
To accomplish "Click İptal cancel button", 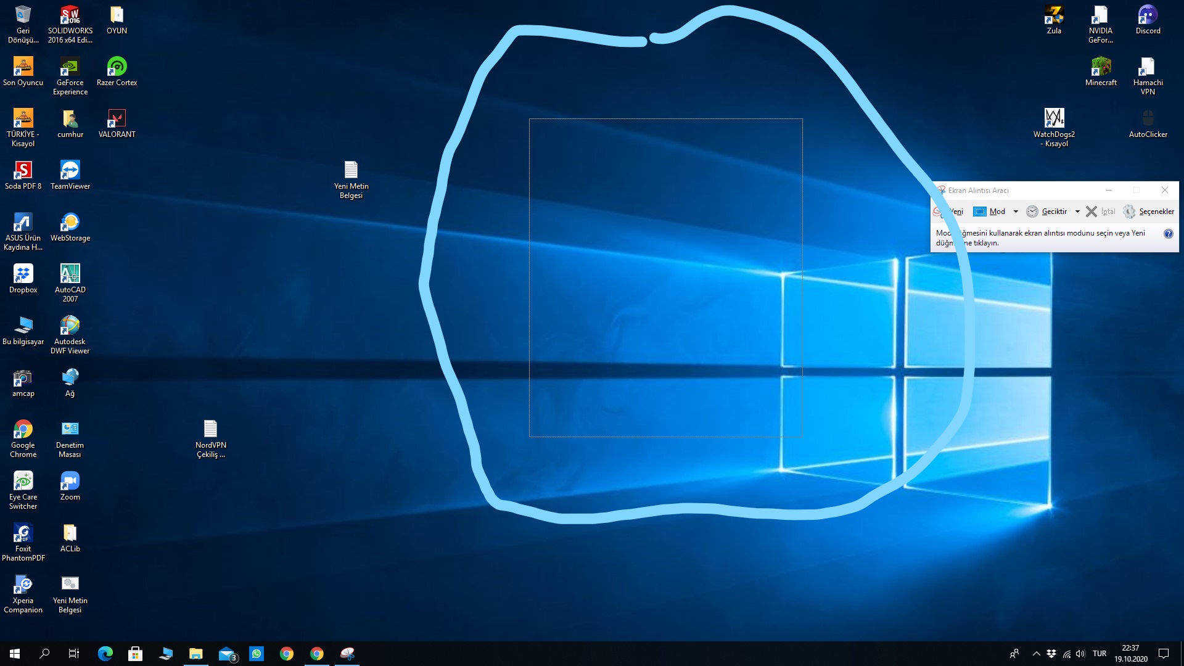I will (1101, 212).
